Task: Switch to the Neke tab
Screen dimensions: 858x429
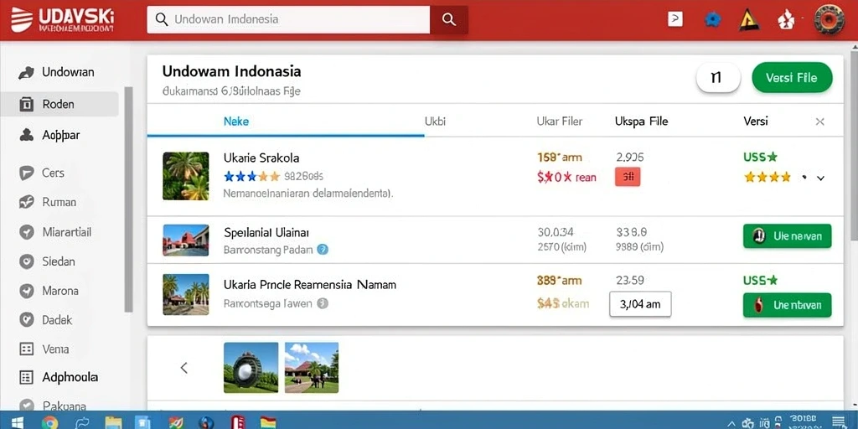Action: (235, 121)
